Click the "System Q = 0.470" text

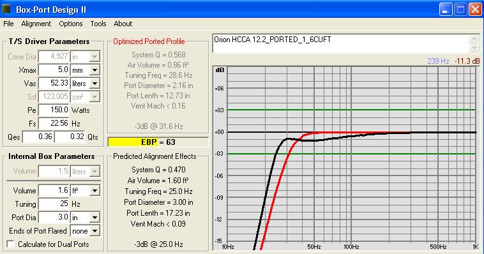click(x=158, y=170)
